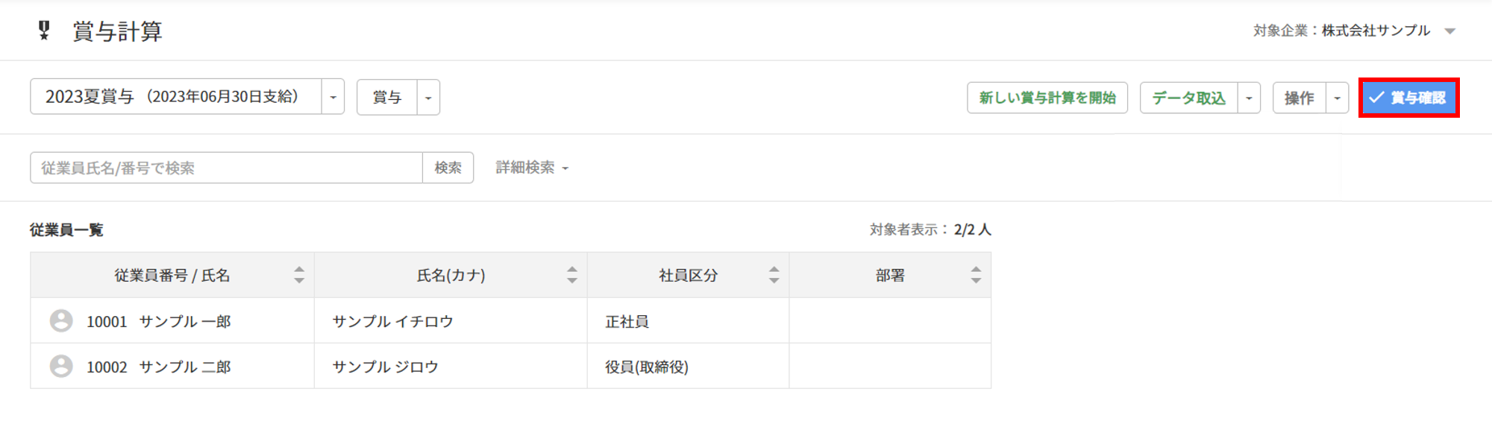
Task: Expand 詳細検索 advanced search options
Action: (532, 168)
